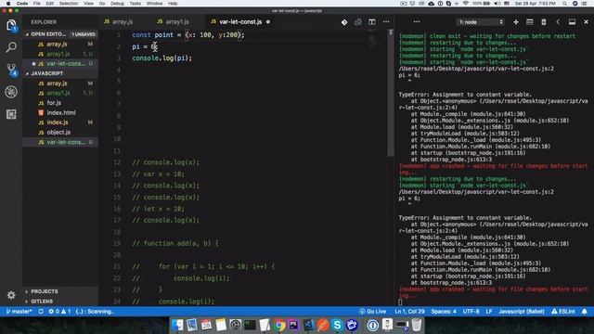The height and width of the screenshot is (334, 594).
Task: Open terminal panel ellipsis menu
Action: coord(417,22)
